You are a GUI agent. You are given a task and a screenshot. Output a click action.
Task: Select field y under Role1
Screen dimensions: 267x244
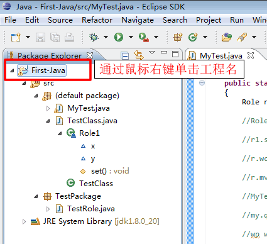[x=93, y=159]
